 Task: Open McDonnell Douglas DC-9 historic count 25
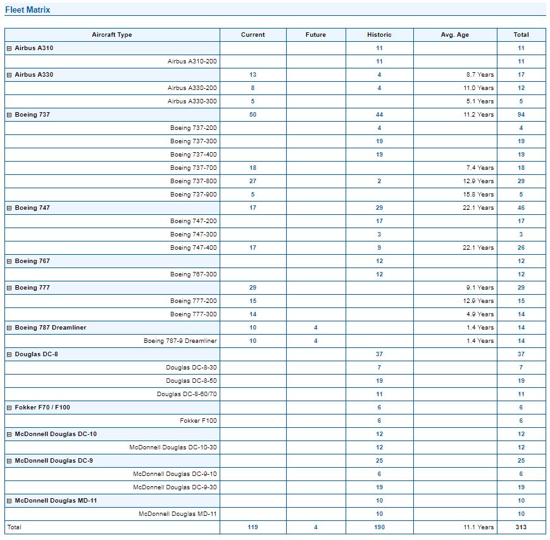click(x=379, y=461)
